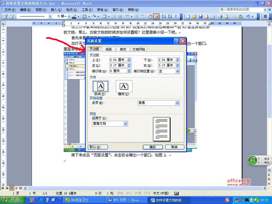Click the Table AutoFormat icon
272x204 pixels.
point(150,17)
